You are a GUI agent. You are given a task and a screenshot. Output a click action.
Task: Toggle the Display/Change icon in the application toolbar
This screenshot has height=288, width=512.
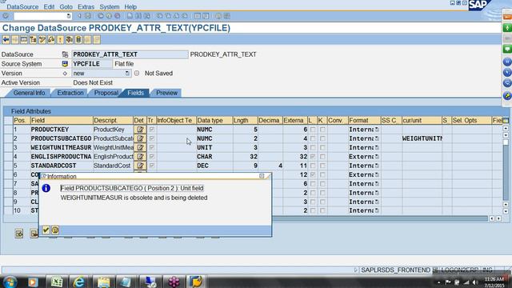(x=42, y=40)
